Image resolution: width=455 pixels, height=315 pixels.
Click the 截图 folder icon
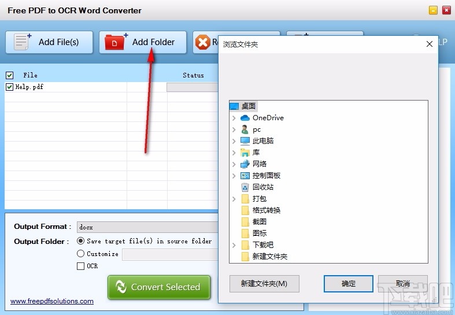coord(245,222)
